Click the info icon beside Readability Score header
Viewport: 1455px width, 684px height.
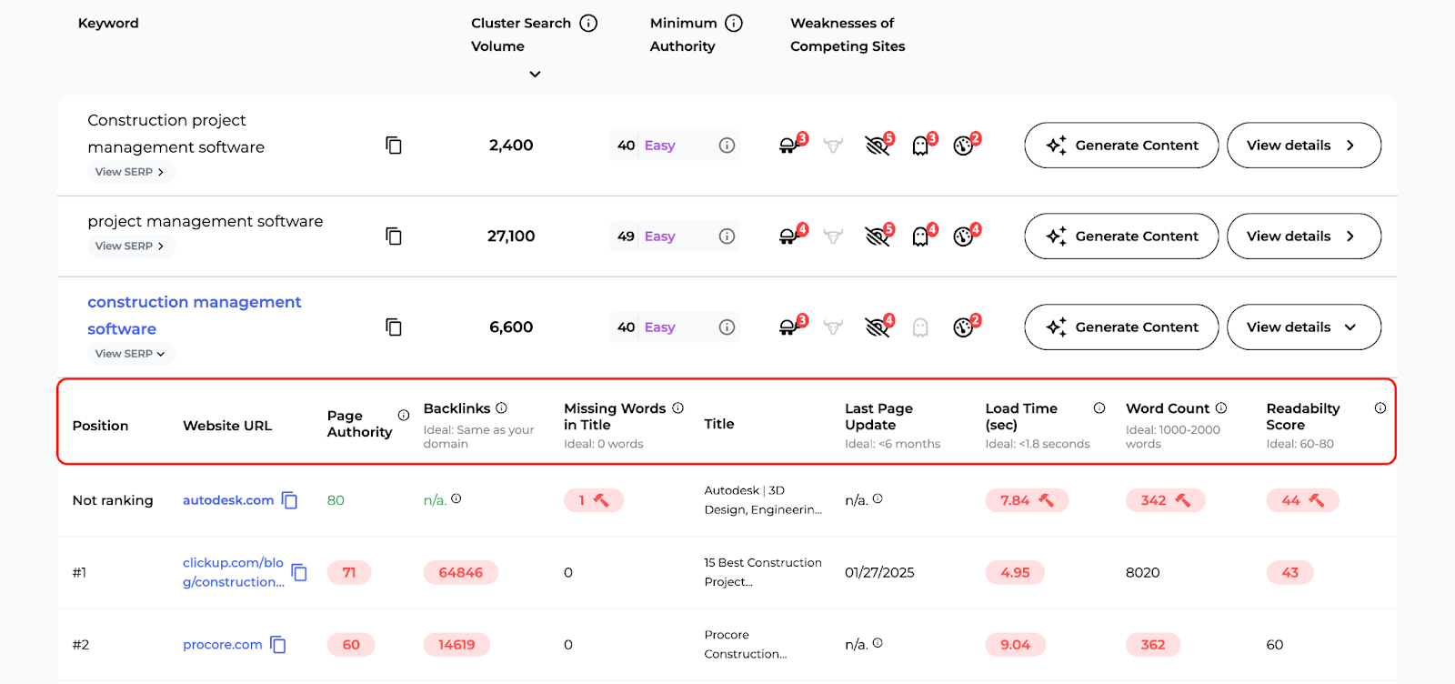point(1379,407)
